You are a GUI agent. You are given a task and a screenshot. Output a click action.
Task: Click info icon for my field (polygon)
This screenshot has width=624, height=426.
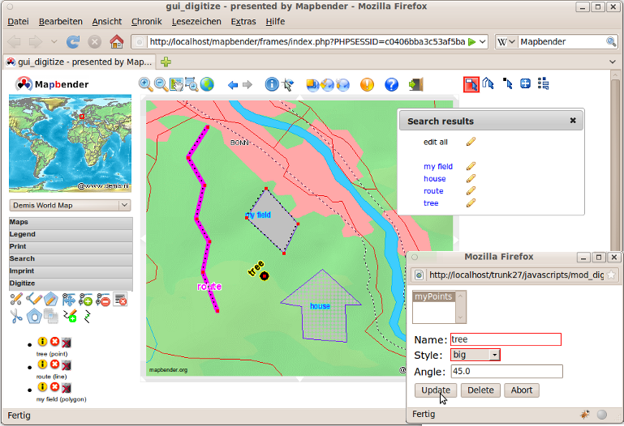42,386
